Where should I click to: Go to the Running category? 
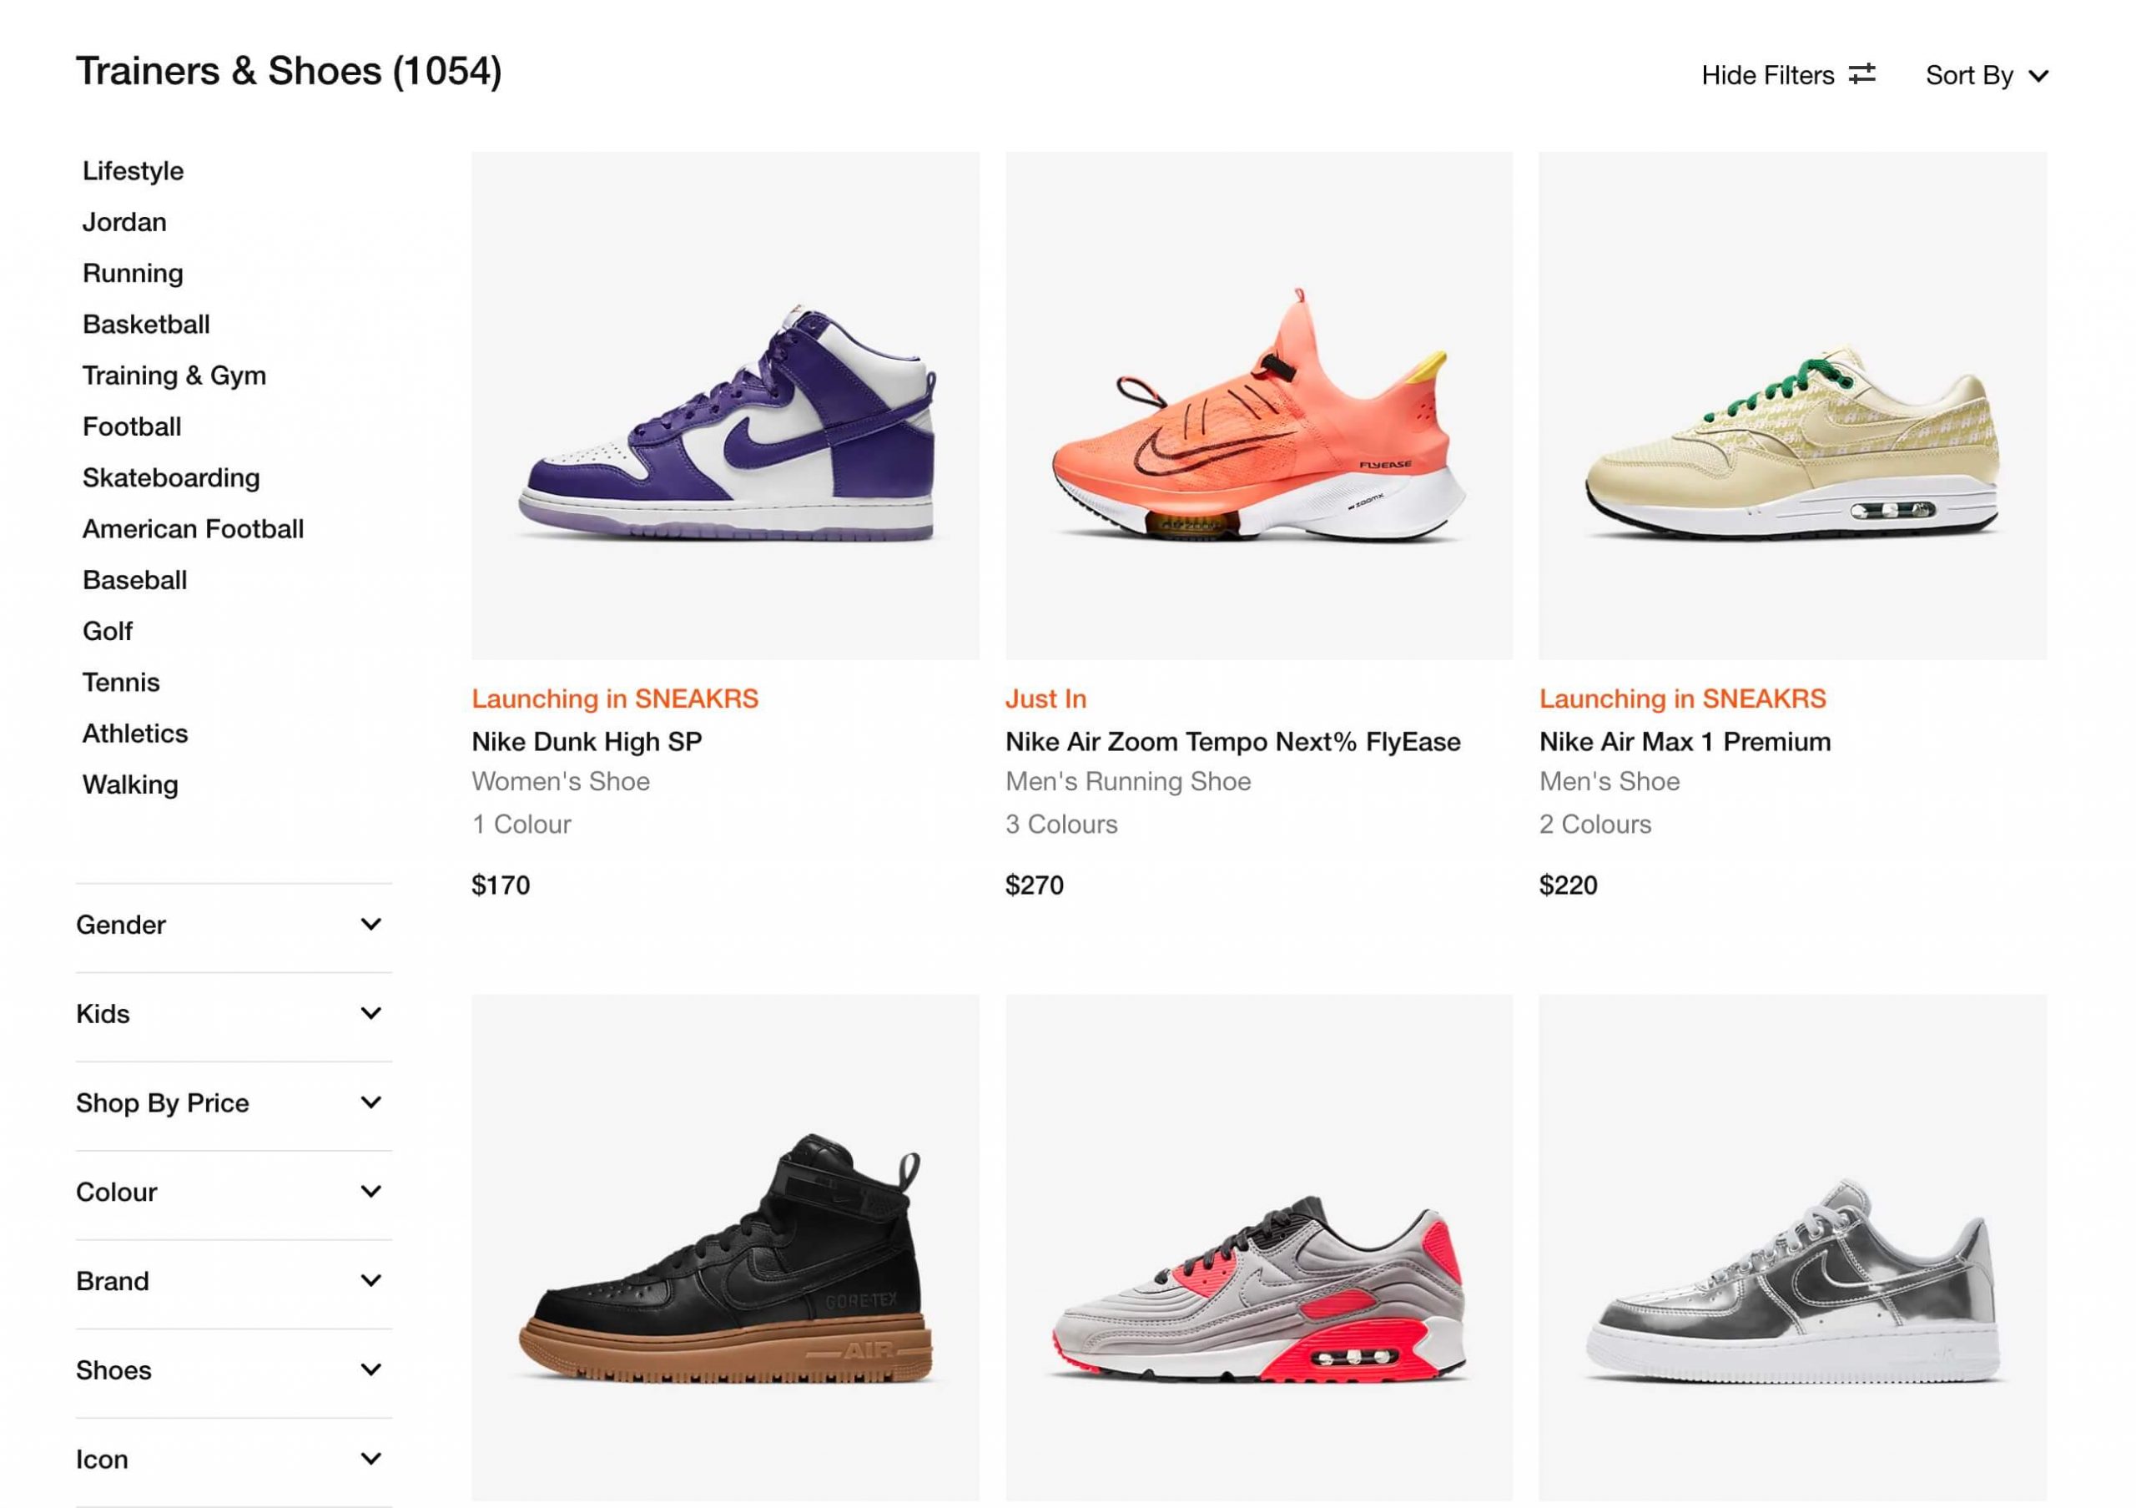coord(133,274)
